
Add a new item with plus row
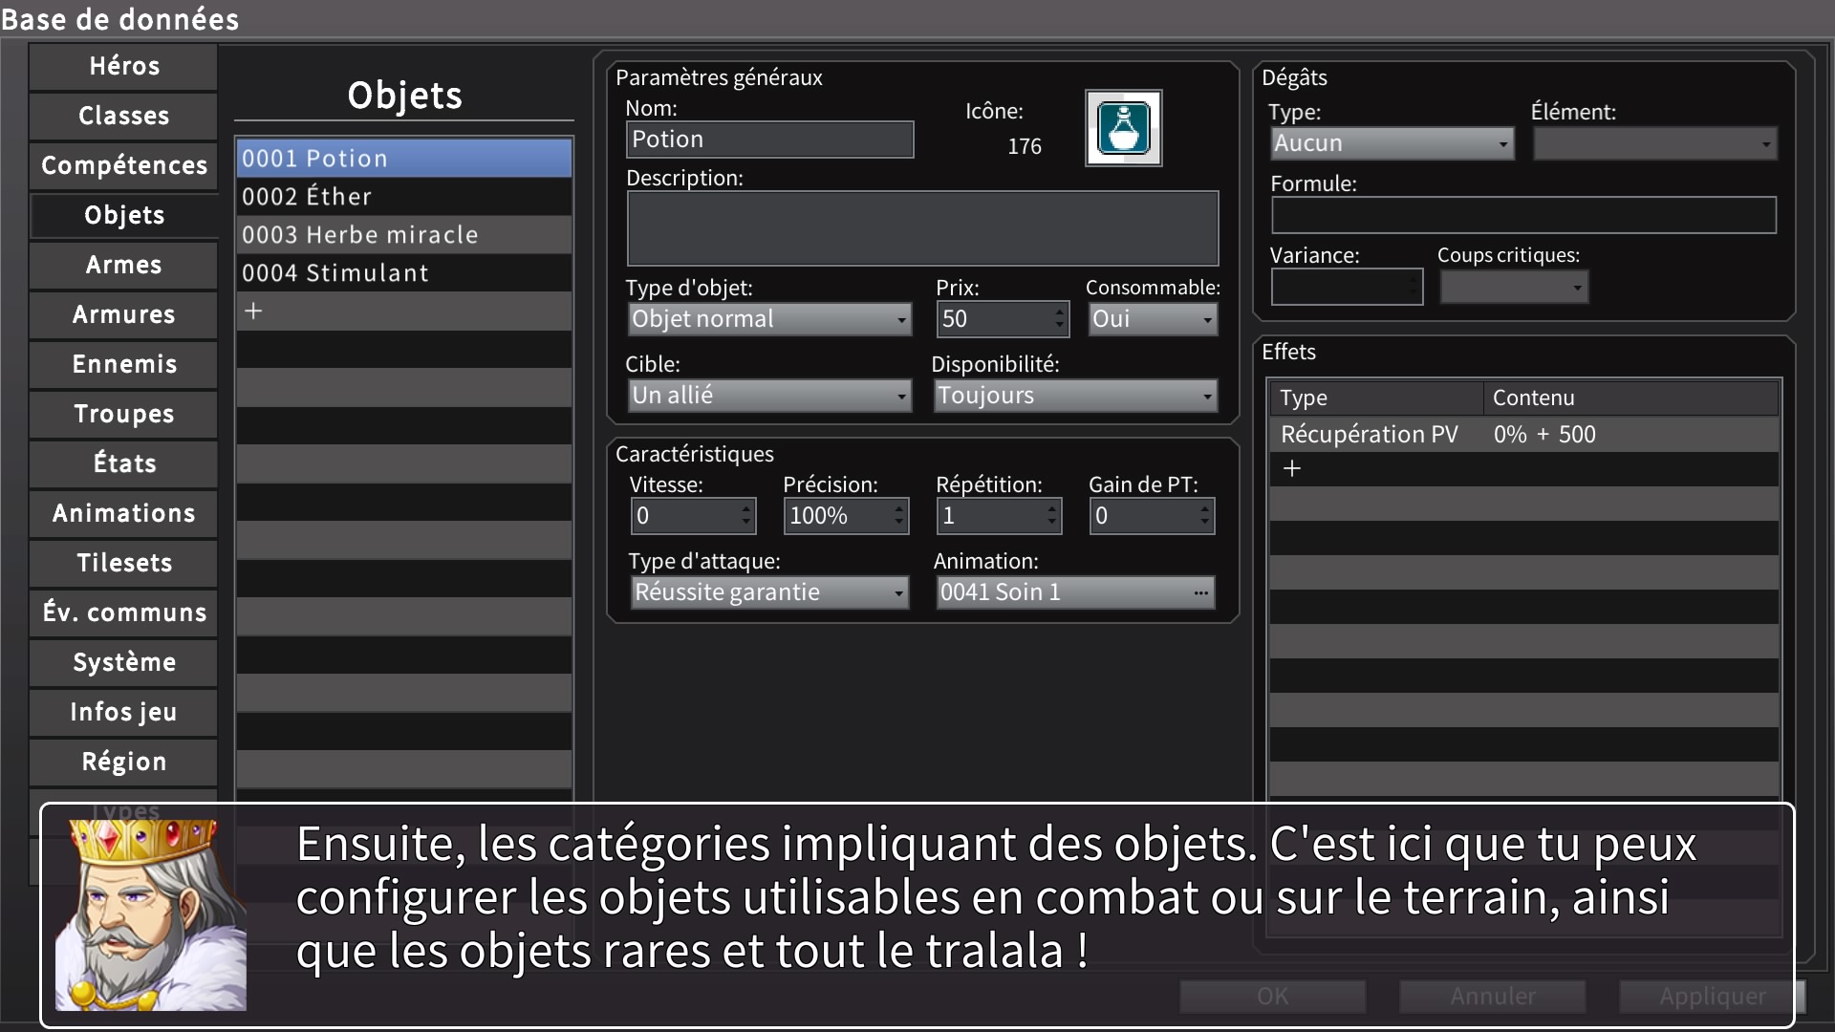[404, 311]
